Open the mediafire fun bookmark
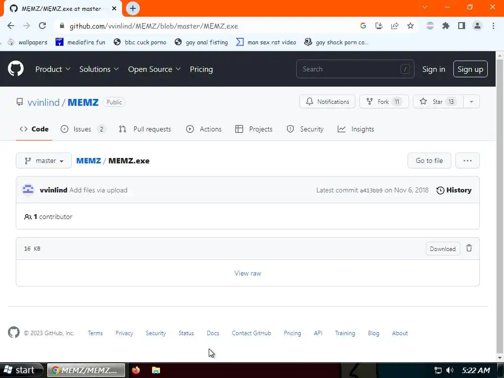 pos(80,42)
